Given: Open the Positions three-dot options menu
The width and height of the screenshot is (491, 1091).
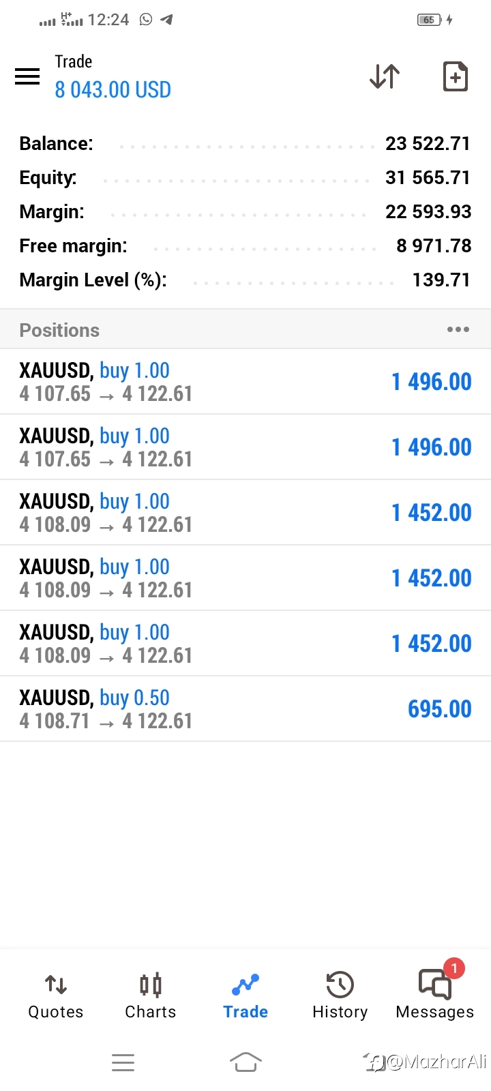Looking at the screenshot, I should (458, 330).
